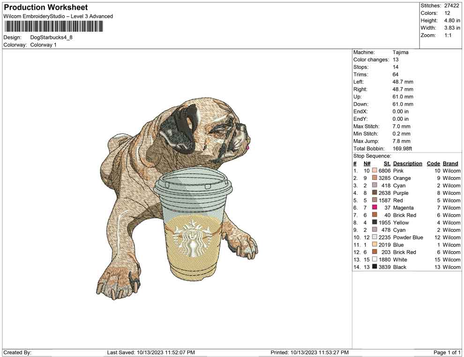Screen dimensions: 464x357
Task: Click the Magenta color swatch in row 6
Action: (374, 208)
